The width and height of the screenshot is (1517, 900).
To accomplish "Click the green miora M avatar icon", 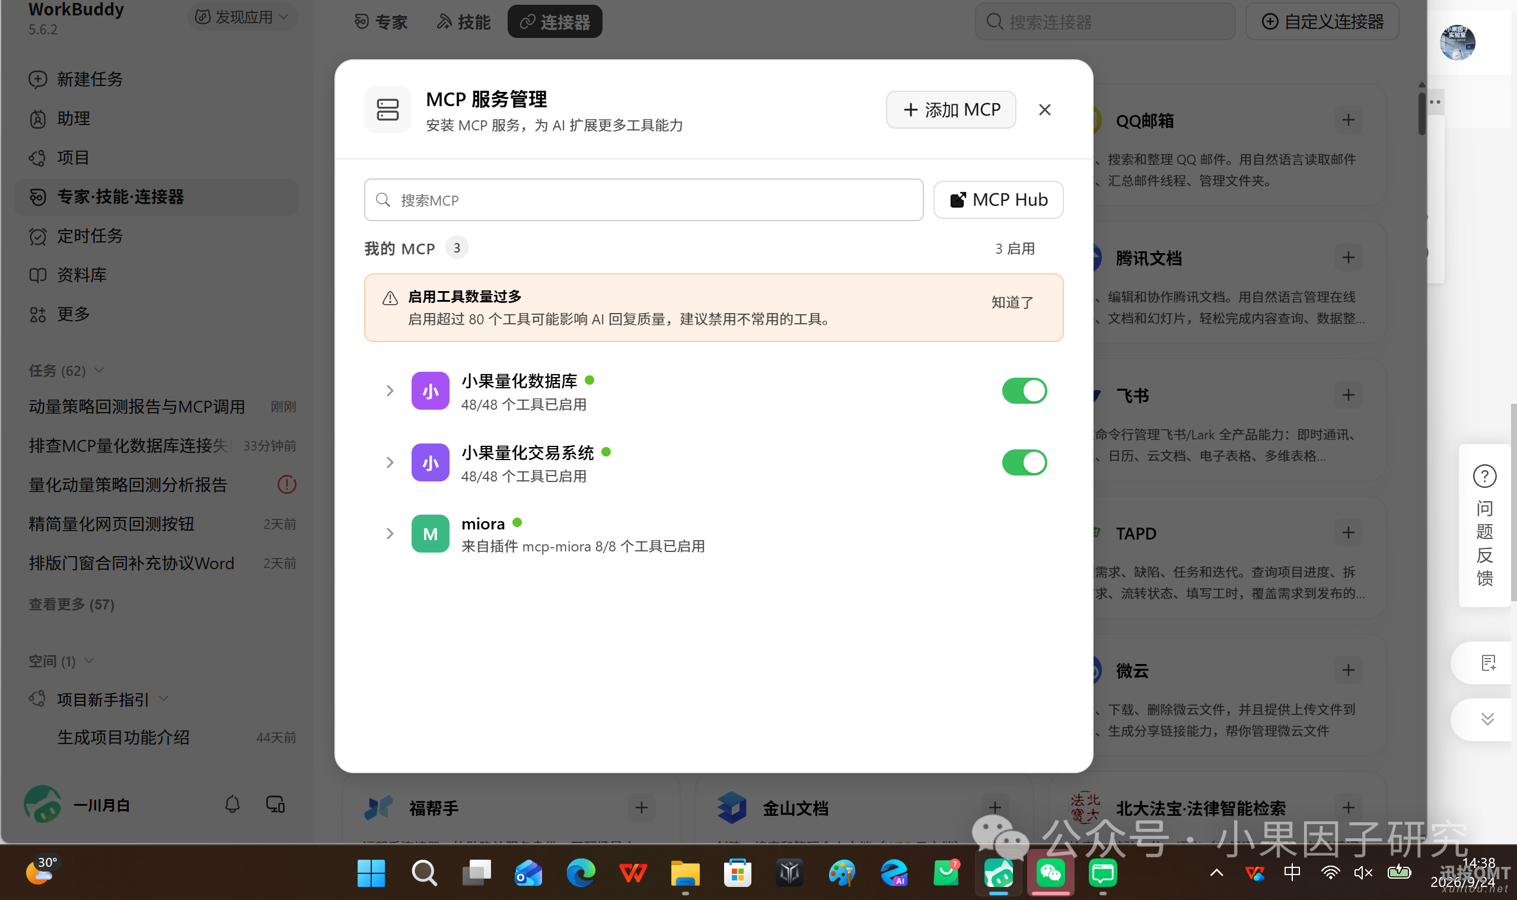I will [x=430, y=534].
